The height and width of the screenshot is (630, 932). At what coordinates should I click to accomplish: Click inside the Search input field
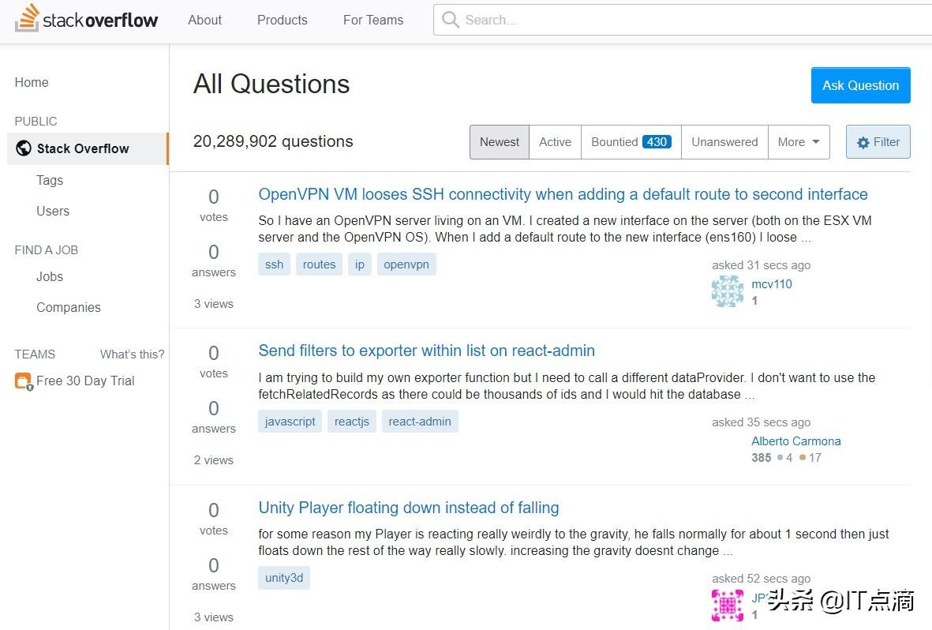coord(679,20)
